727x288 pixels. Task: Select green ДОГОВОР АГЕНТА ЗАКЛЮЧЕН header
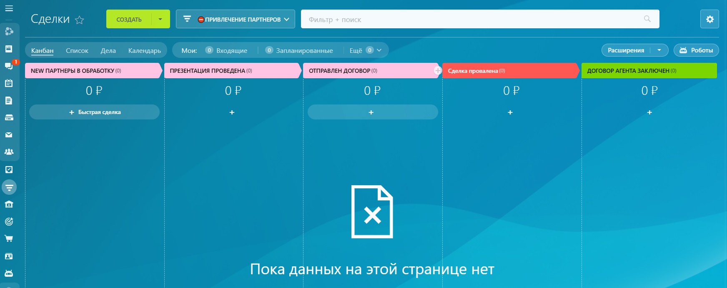(x=649, y=71)
